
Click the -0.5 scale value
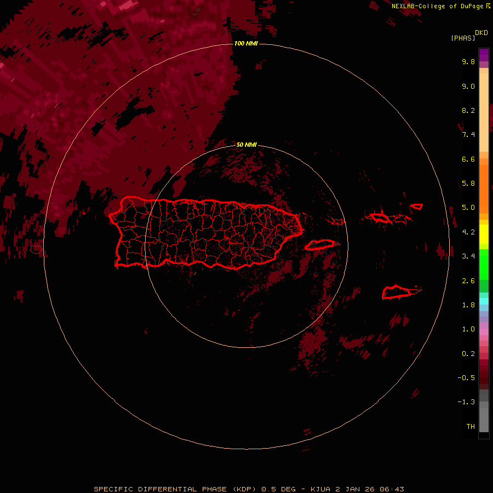point(466,378)
